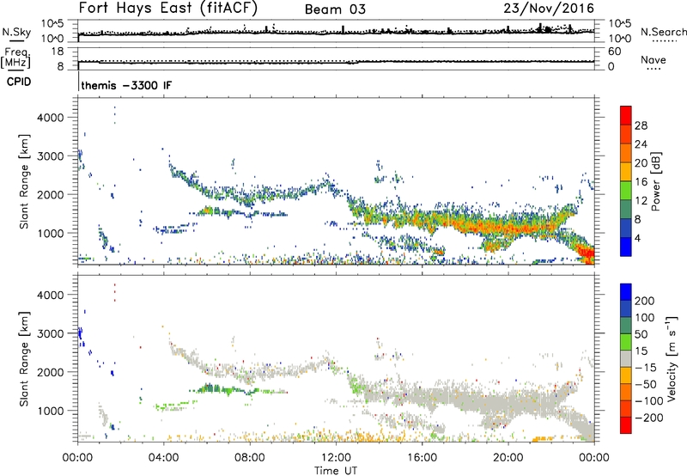
Task: Click the 'Fort Hays East (fitACF)' title
Action: pyautogui.click(x=167, y=8)
